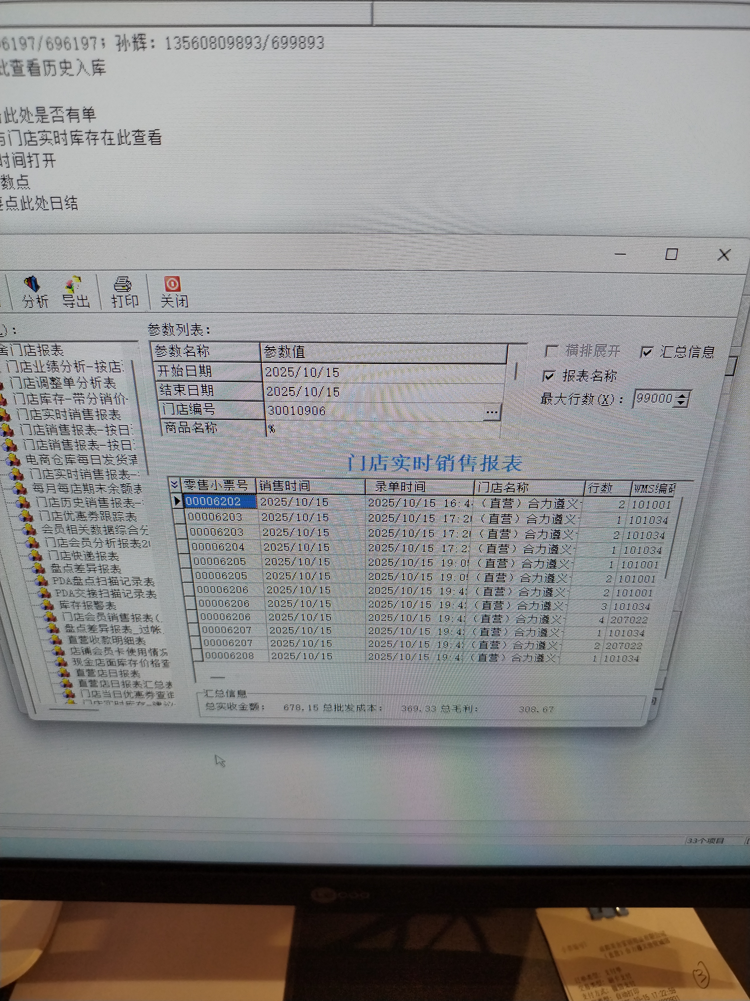This screenshot has height=1001, width=750.
Task: Click the 导出 (Export) toolbar icon
Action: 74,285
